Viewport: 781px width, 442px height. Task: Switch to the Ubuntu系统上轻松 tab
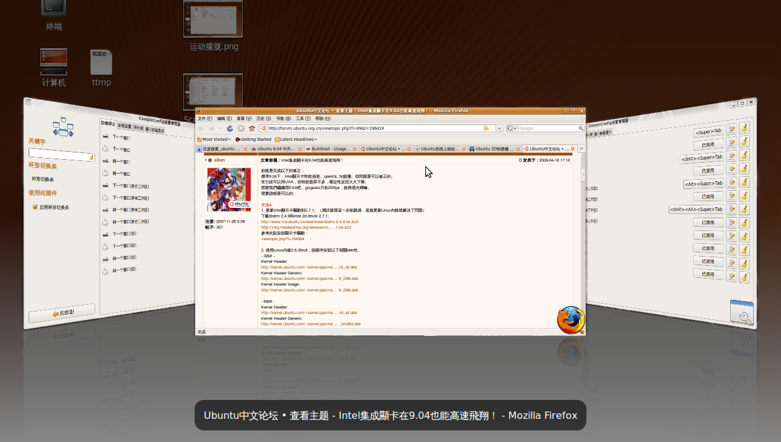point(440,149)
